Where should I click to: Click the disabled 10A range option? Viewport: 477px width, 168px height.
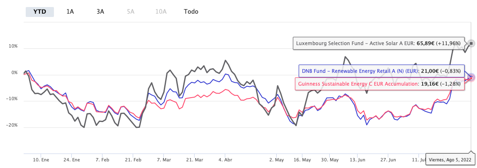161,12
